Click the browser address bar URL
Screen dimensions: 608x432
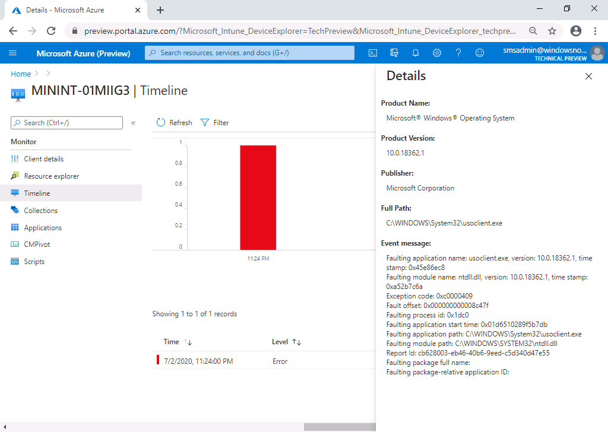pos(300,31)
